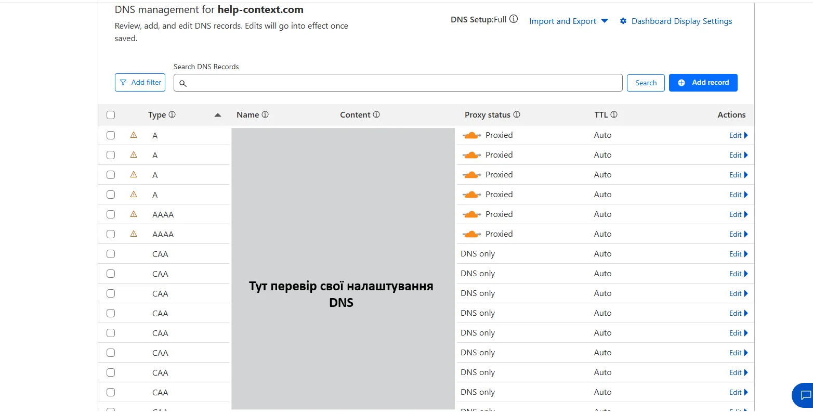Click the orange cloud icon of the first A record
Viewport: 813px width, 412px height.
pos(471,135)
